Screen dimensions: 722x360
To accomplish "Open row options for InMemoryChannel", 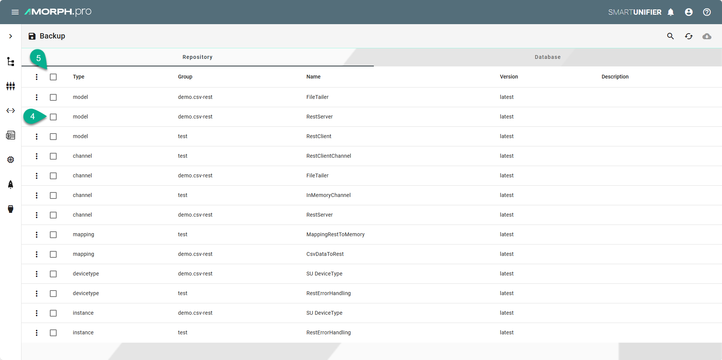I will [x=37, y=195].
